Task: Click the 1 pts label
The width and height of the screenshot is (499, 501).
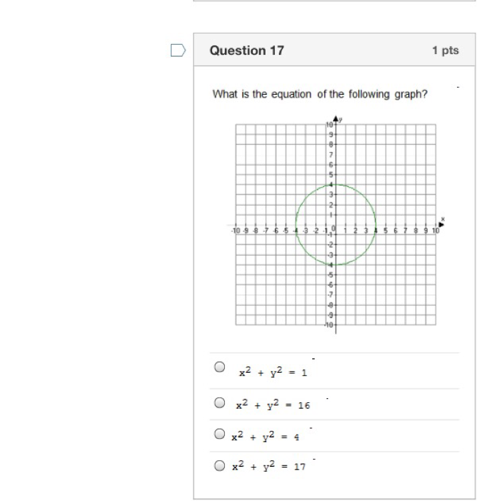Action: (x=446, y=50)
